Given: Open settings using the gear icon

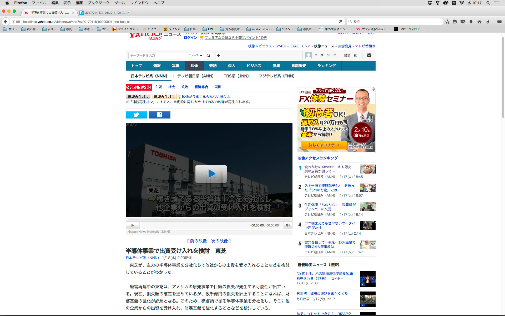Looking at the screenshot, I should (x=369, y=55).
